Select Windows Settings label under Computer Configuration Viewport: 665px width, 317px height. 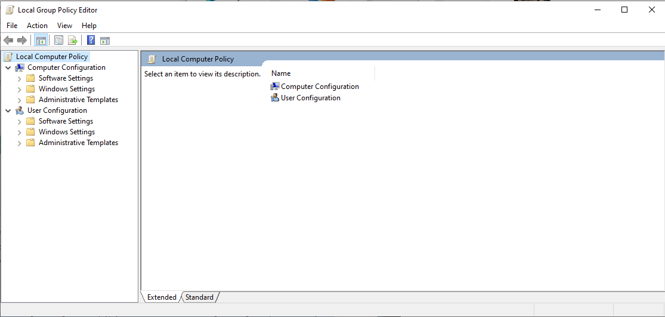coord(67,89)
